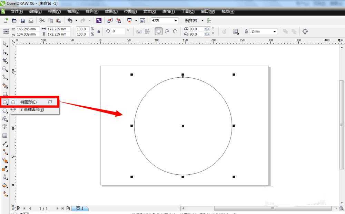The width and height of the screenshot is (345, 214).
Task: Click the Undo arrow
Action: click(70, 21)
